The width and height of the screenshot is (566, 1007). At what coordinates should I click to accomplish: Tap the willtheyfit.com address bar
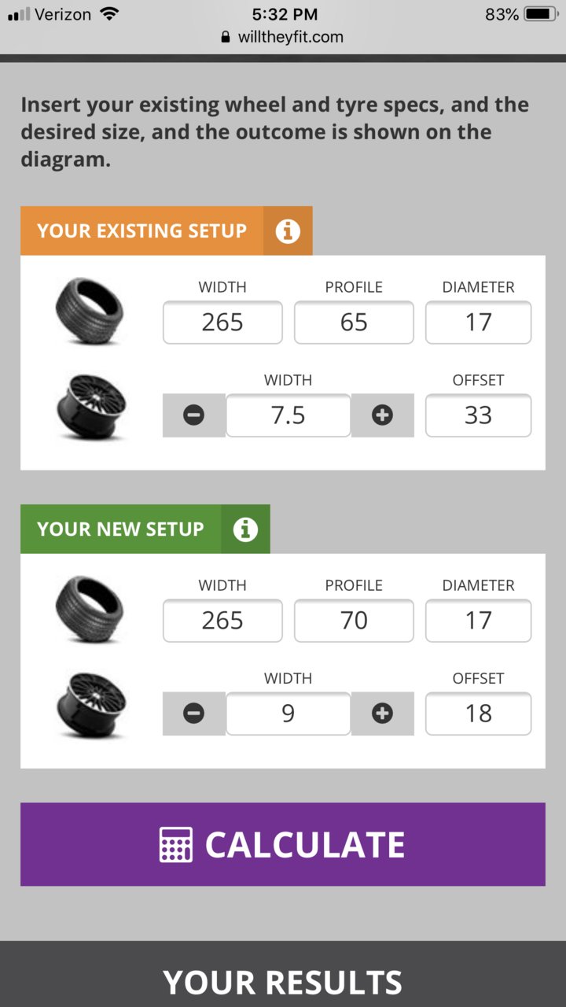pyautogui.click(x=283, y=37)
